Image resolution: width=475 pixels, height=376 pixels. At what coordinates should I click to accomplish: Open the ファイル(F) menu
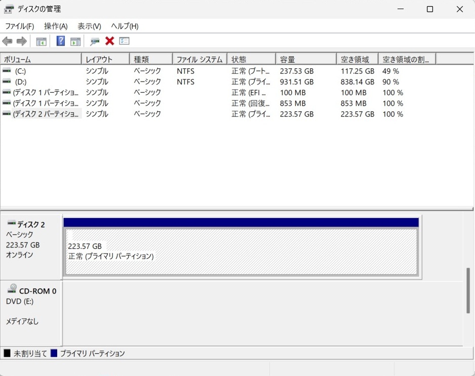(x=20, y=26)
